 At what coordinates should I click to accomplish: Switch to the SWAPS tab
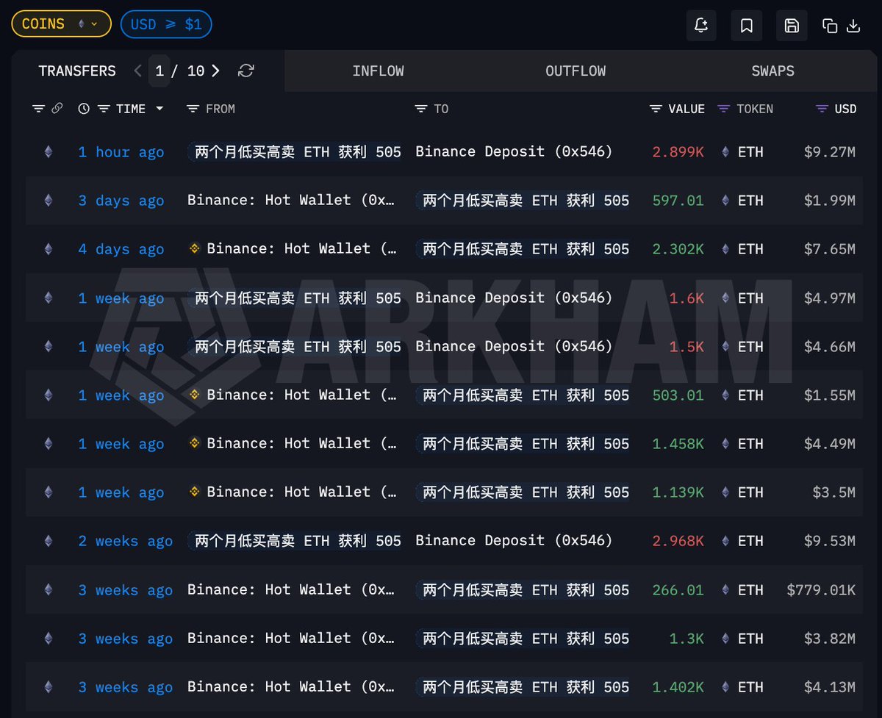pyautogui.click(x=772, y=71)
